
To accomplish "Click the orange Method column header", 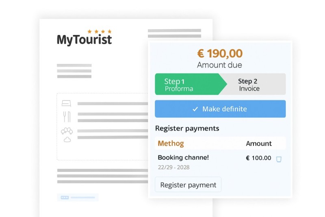I will (x=171, y=143).
